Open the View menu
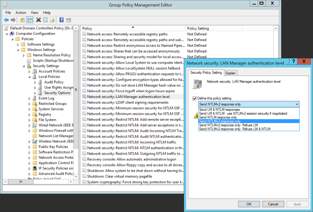The height and width of the screenshot is (212, 313). [34, 12]
